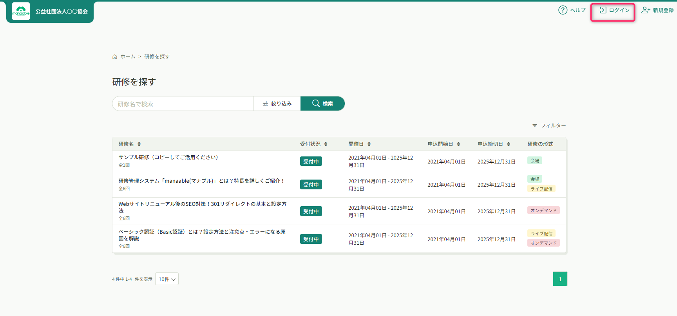Click the login arrow icon

point(602,10)
